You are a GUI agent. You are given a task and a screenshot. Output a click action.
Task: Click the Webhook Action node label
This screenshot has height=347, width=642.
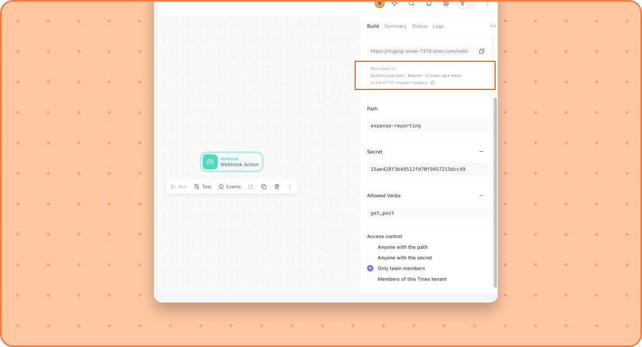[x=240, y=164]
